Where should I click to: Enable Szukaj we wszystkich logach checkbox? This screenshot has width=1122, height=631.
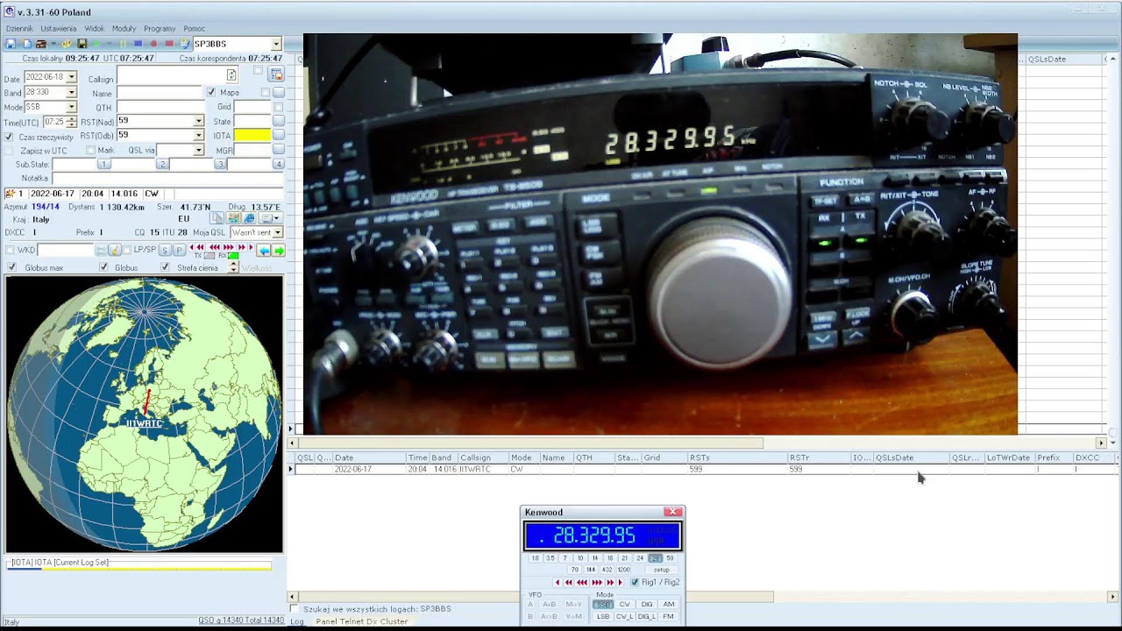point(294,608)
